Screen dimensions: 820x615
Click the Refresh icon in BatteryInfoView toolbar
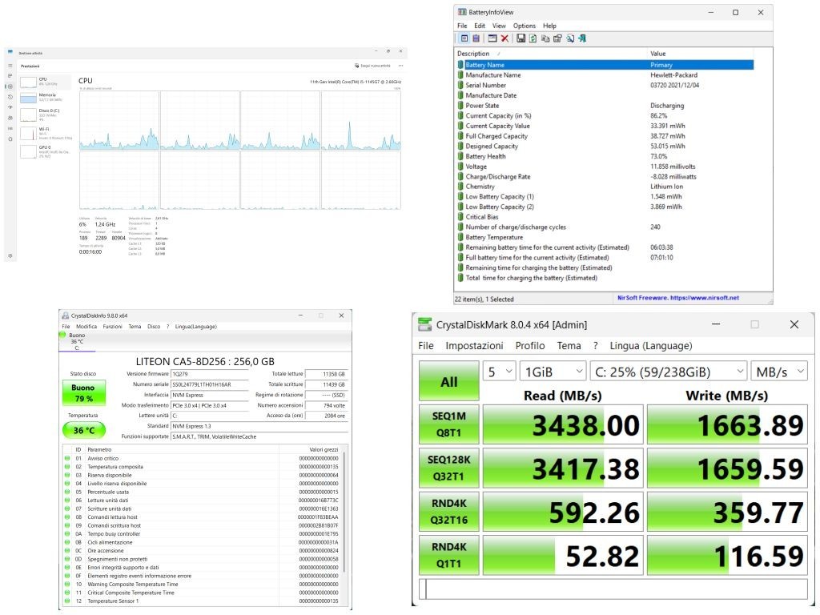(533, 38)
